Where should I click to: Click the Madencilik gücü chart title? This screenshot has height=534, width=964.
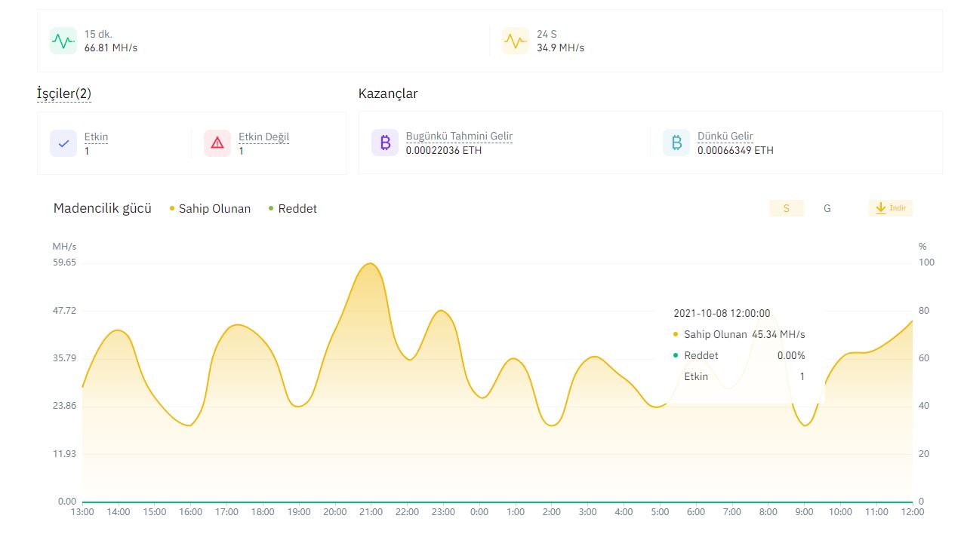[103, 208]
